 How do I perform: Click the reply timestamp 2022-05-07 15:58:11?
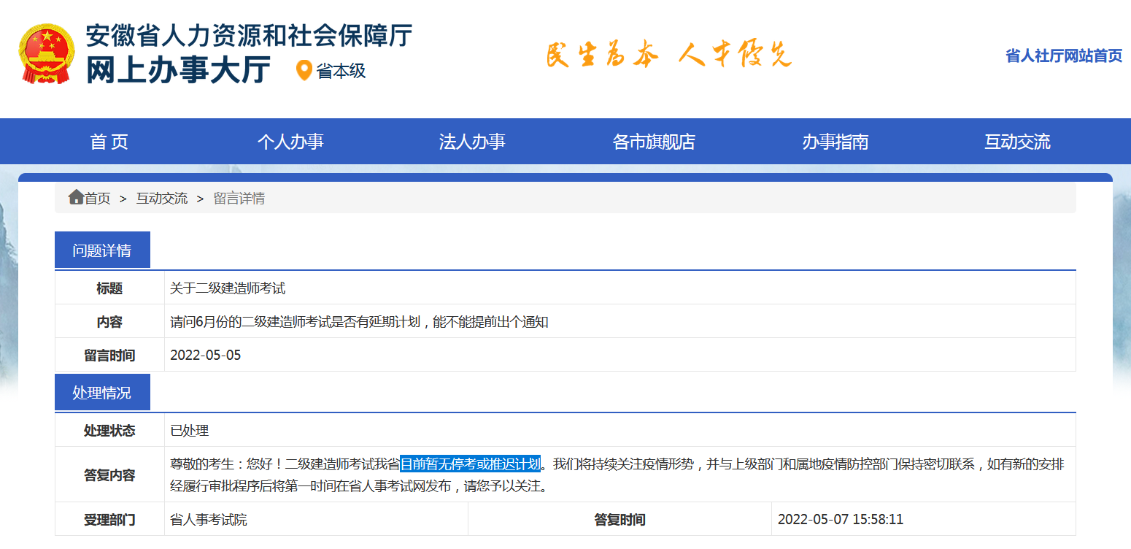click(840, 519)
